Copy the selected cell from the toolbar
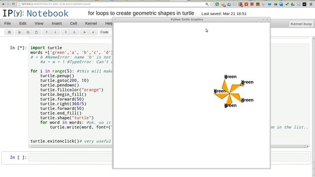Image resolution: width=315 pixels, height=177 pixels. pyautogui.click(x=28, y=32)
